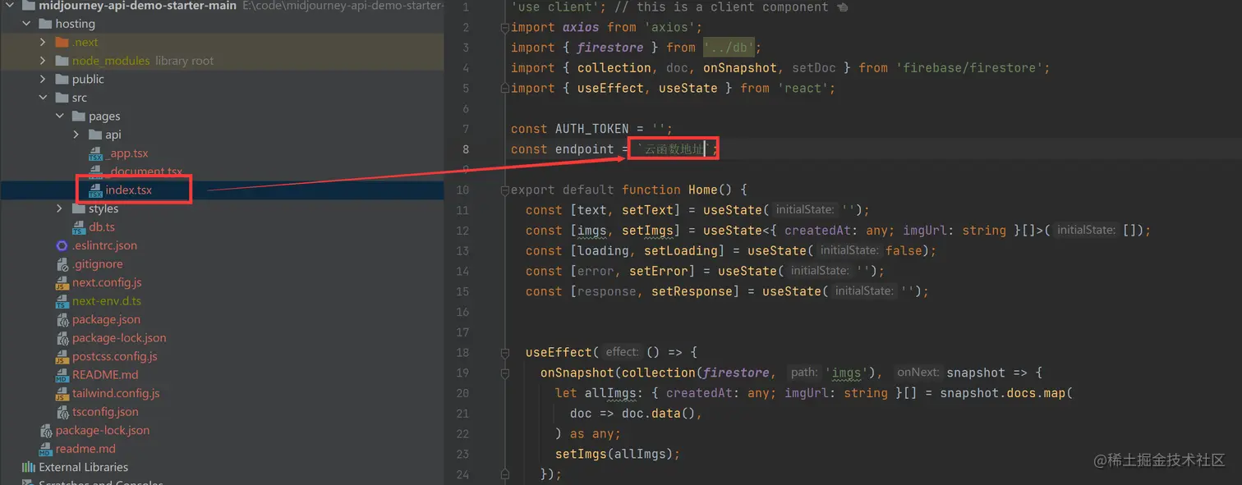The height and width of the screenshot is (485, 1242).
Task: Click the orange .next folder icon
Action: pos(62,43)
